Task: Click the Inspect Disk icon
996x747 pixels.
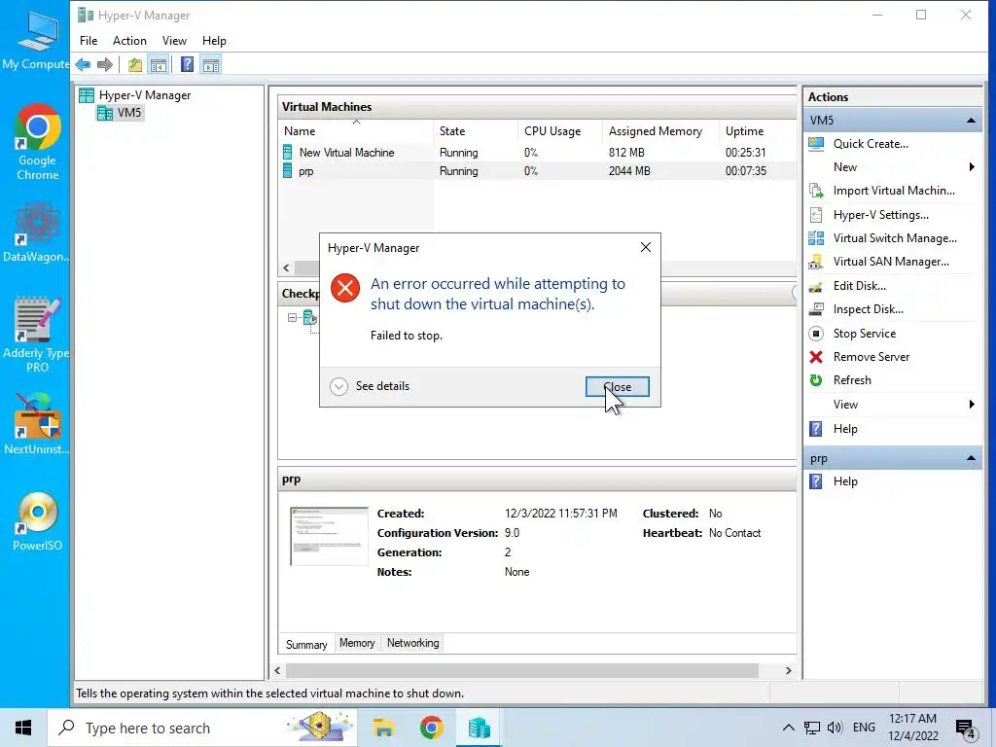Action: coord(816,309)
